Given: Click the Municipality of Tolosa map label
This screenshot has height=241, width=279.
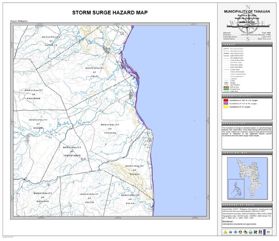Looking at the screenshot, I should coord(134,170).
